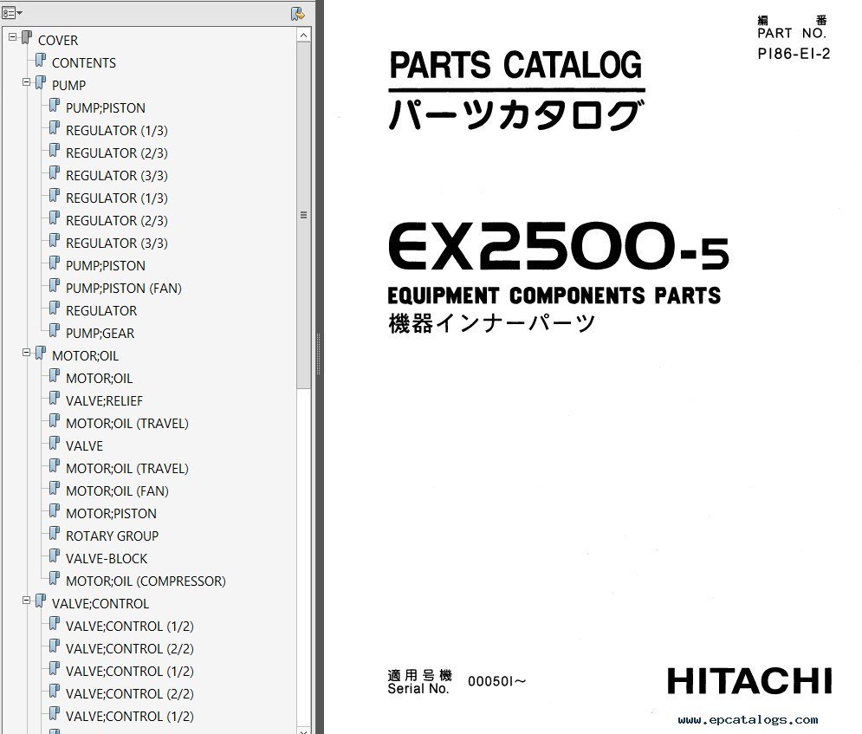Select MOTOR;OIL (TRAVEL) bookmark below VALVE;RELIEF
Viewport: 862px width, 734px height.
pyautogui.click(x=127, y=424)
